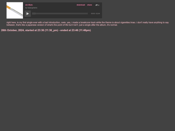Click the playback scrubber handle at start

point(34,14)
